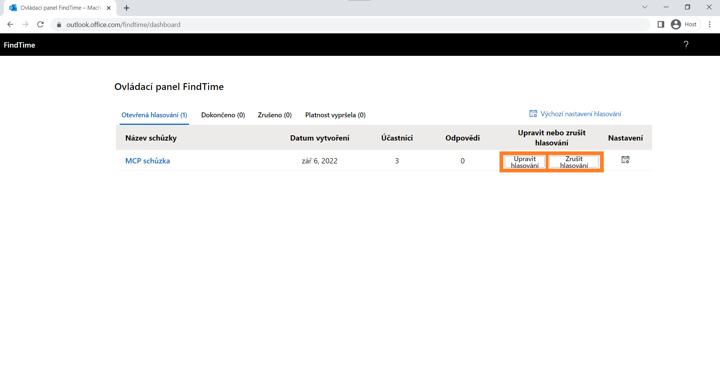The height and width of the screenshot is (386, 720).
Task: Open a new browser tab with plus
Action: click(x=126, y=8)
